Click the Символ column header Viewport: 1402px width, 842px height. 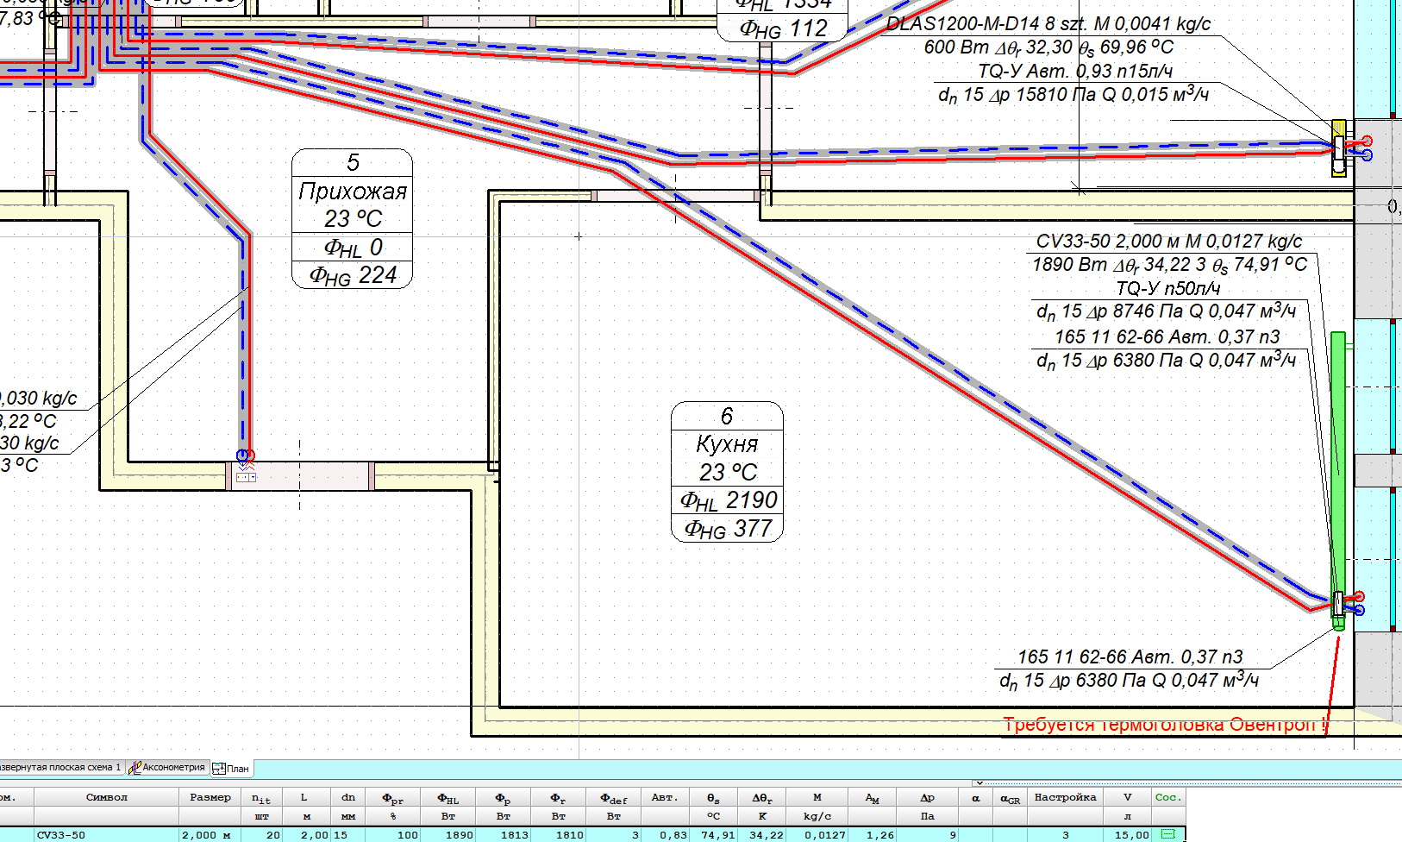pos(107,797)
